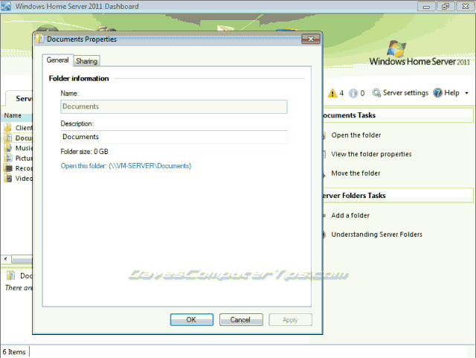This screenshot has width=476, height=358.
Task: Click View the folder properties task
Action: (371, 154)
